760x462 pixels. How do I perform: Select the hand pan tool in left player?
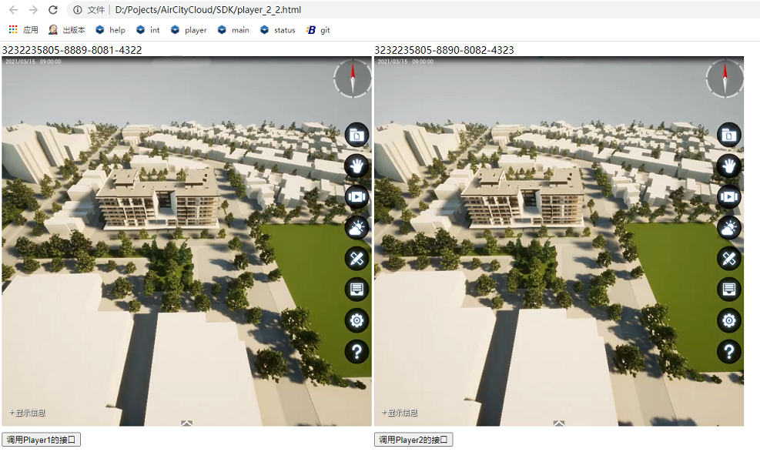[x=357, y=166]
